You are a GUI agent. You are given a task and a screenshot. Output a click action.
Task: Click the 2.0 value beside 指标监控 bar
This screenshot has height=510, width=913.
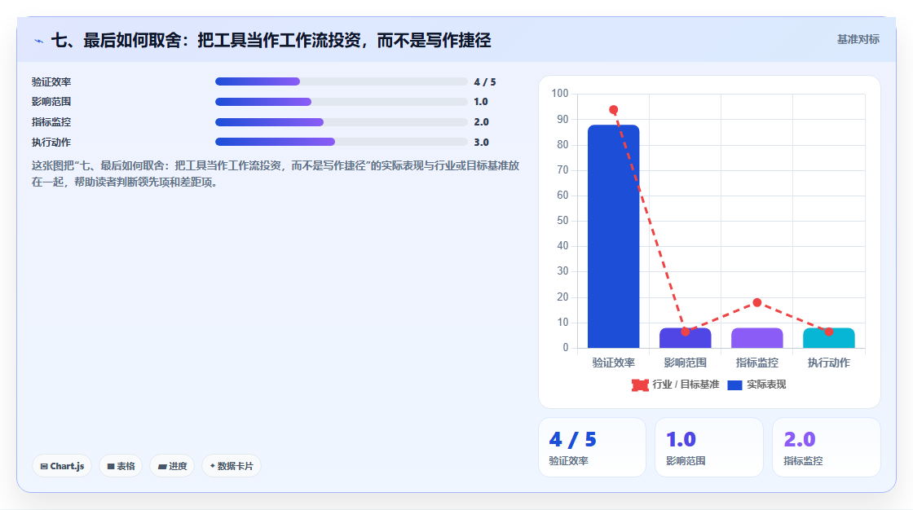pos(481,122)
